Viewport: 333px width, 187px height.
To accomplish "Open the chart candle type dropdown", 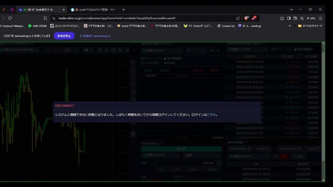I will 88,50.
